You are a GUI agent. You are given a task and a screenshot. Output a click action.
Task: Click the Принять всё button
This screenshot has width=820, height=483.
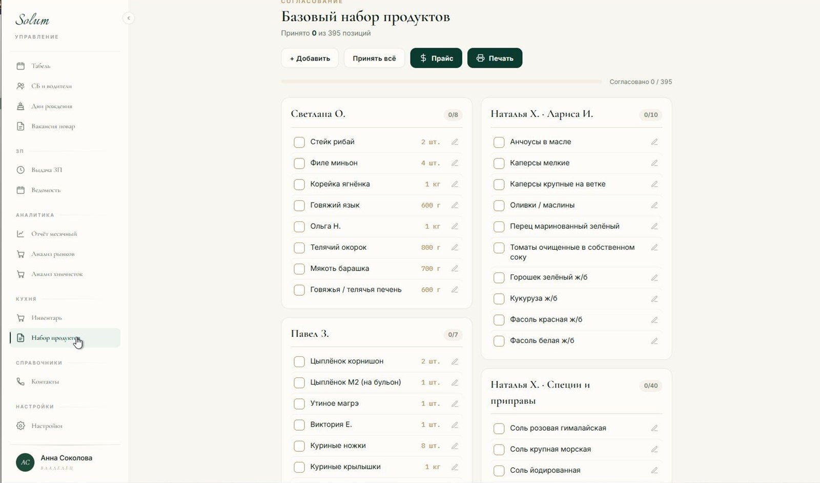pyautogui.click(x=374, y=58)
